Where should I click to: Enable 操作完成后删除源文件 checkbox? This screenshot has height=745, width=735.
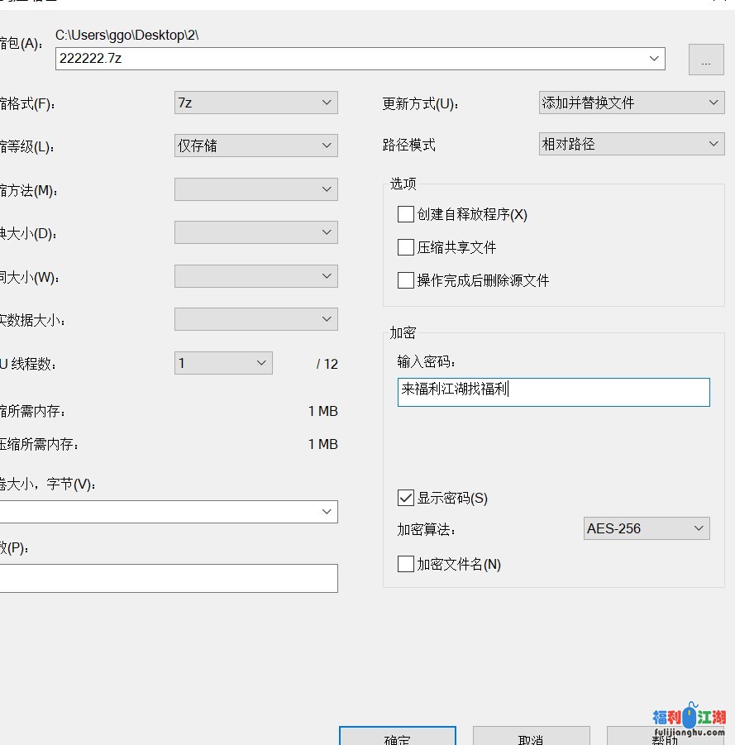click(406, 280)
